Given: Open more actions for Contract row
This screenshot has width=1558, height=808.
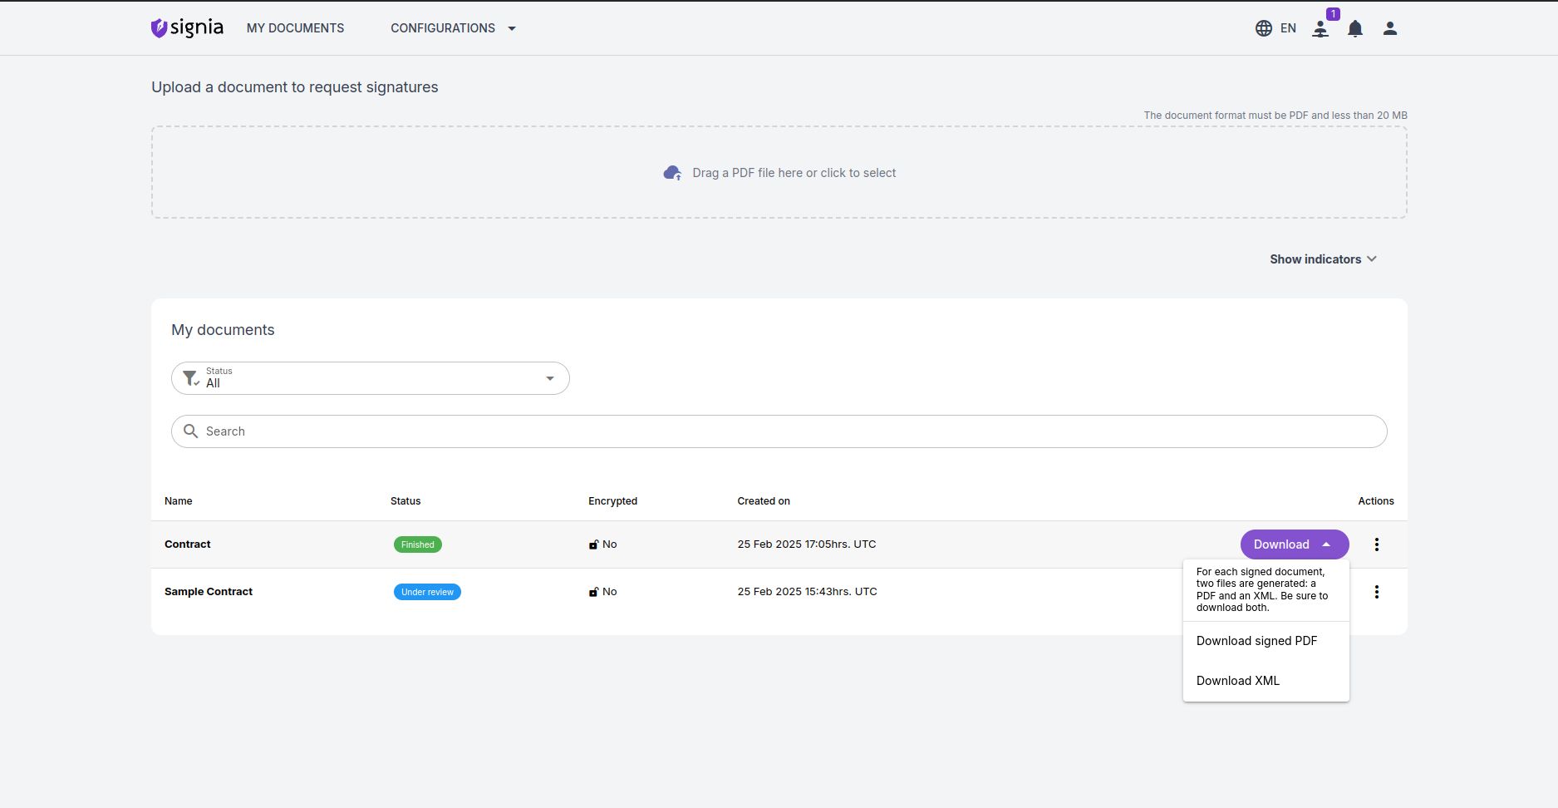Looking at the screenshot, I should point(1376,544).
